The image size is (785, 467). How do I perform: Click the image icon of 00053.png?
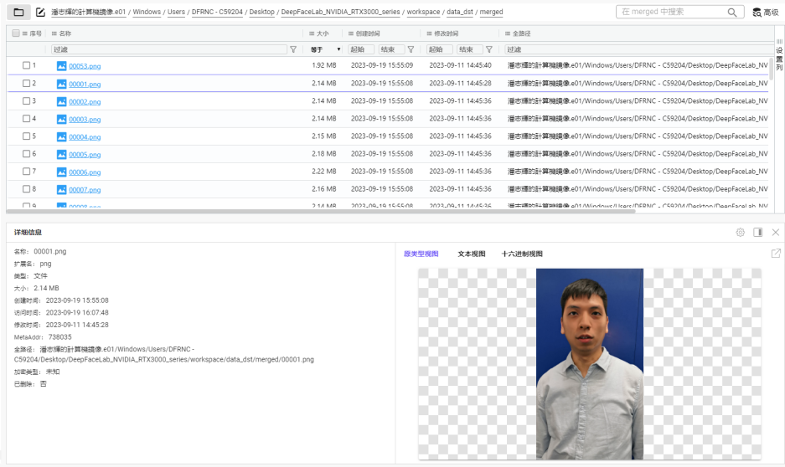pos(62,66)
